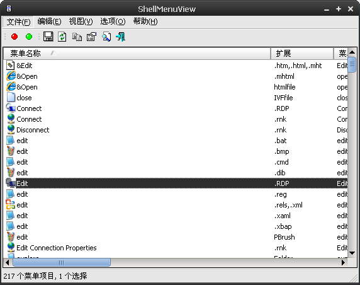Click the IVFfile extension cell
Viewport: 360px width, 285px height.
pyautogui.click(x=283, y=98)
